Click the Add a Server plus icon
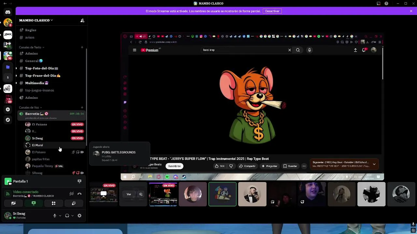 8,110
